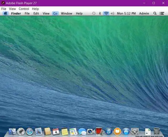Open Notification Center list icon
168x137 pixels.
click(162, 13)
